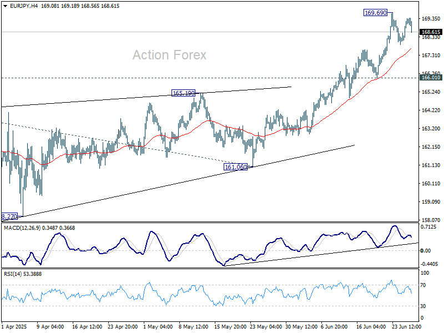Screen dimensions: 444x333
Task: Click the 163.200 price axis value
Action: coord(431,129)
